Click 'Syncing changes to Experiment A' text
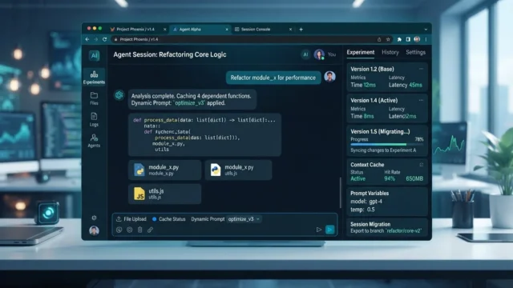 [x=383, y=150]
